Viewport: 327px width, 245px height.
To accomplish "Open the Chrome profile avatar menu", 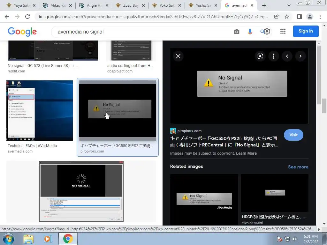I will [x=310, y=17].
